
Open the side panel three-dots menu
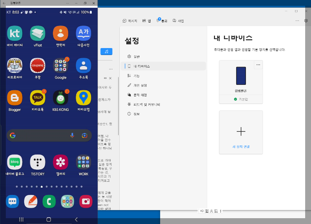click(x=111, y=69)
